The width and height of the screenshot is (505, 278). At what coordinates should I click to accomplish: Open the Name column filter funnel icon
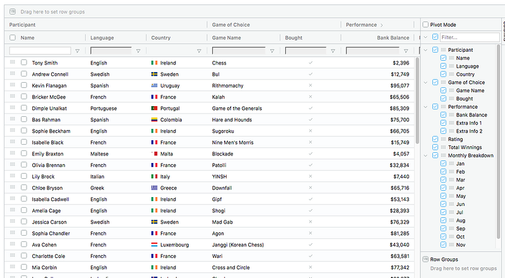pos(78,51)
